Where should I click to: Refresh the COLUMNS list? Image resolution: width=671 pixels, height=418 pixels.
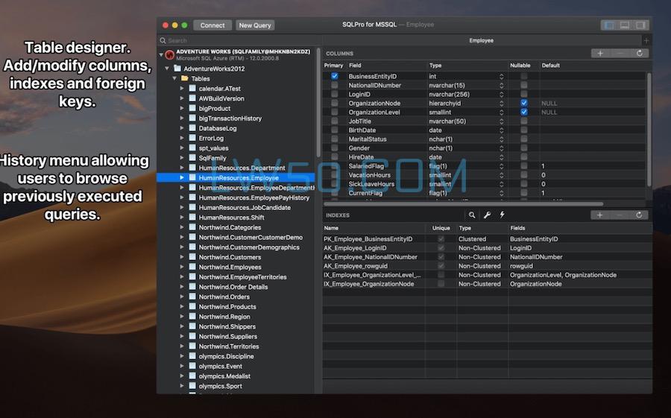pyautogui.click(x=640, y=54)
